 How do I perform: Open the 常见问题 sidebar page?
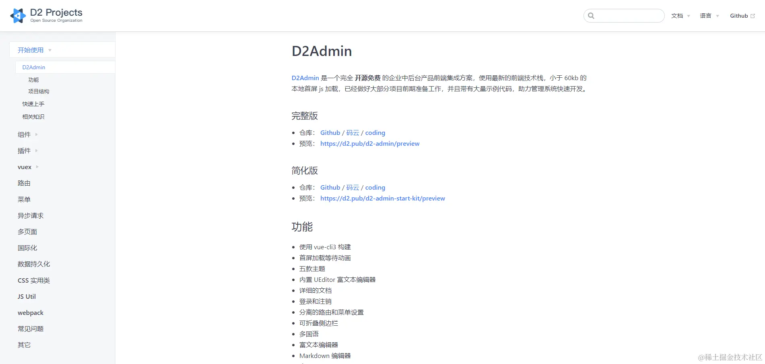point(31,329)
